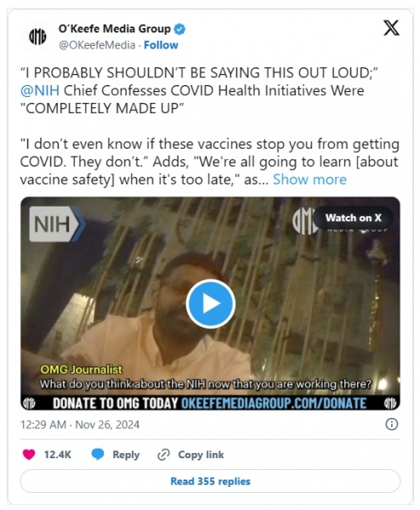This screenshot has width=420, height=510.
Task: Click the X logo icon
Action: (x=391, y=28)
